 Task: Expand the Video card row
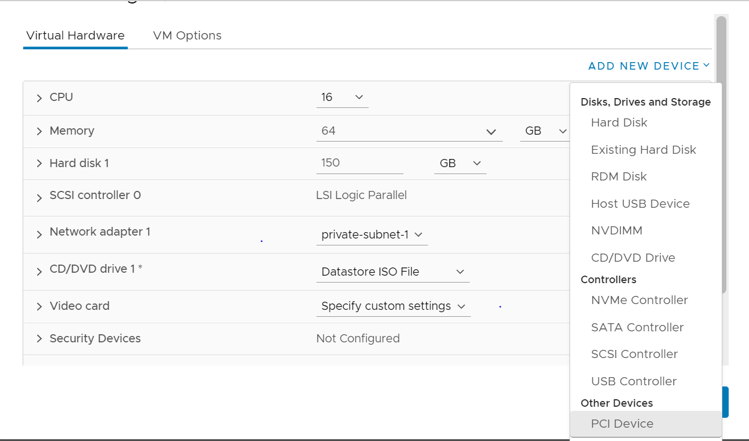[39, 306]
